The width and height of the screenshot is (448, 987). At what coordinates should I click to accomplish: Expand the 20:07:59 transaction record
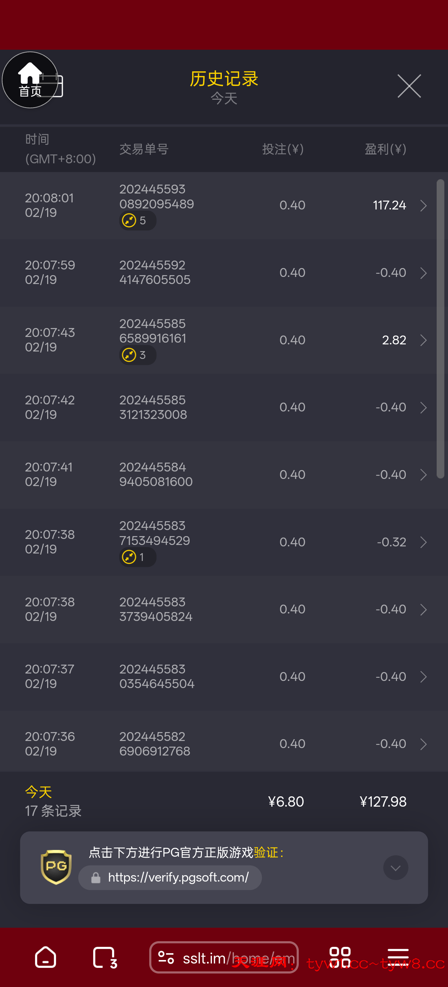coord(423,273)
